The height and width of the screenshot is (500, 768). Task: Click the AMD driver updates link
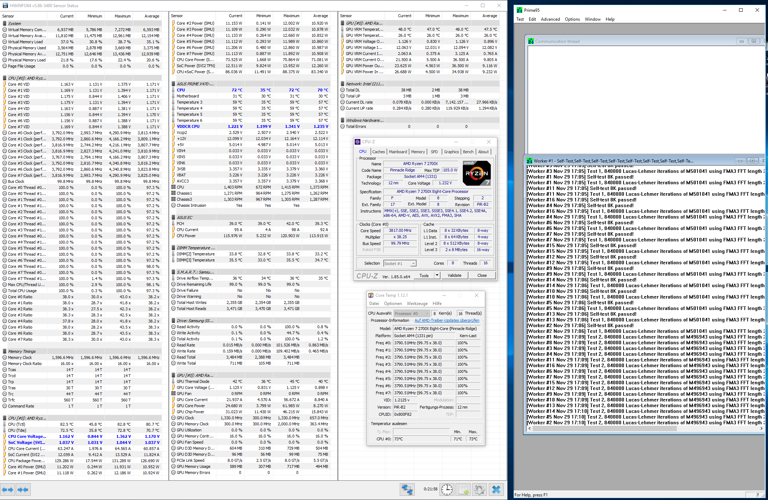click(447, 321)
